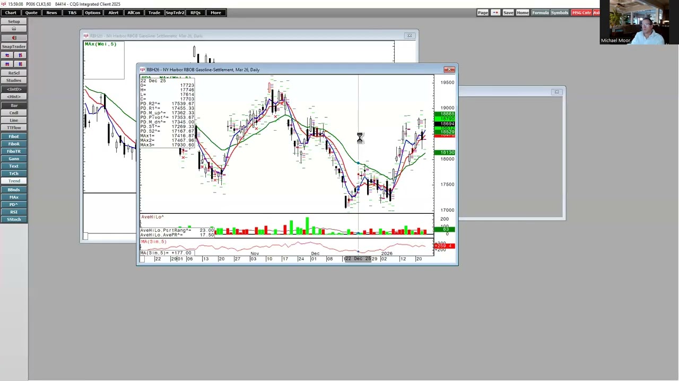Expand the More menu

point(216,13)
